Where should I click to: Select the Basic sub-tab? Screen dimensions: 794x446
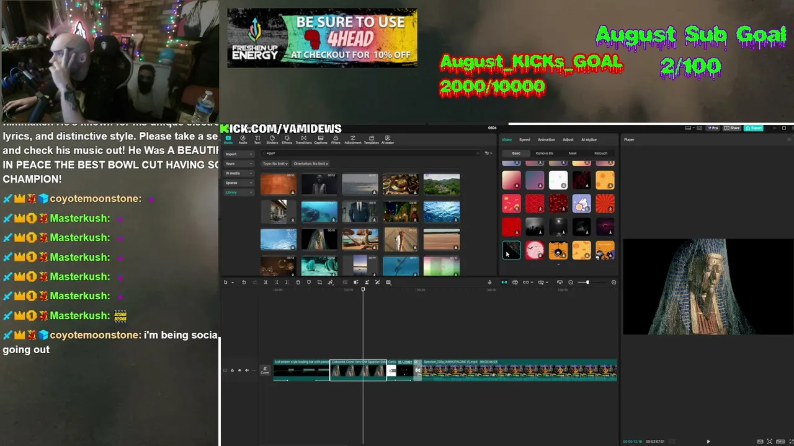click(516, 153)
